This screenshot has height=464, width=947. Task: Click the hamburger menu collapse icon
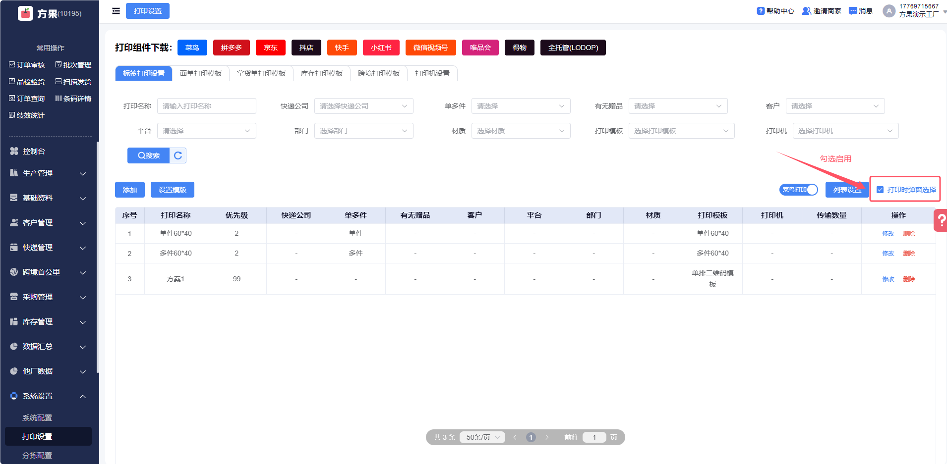tap(116, 11)
